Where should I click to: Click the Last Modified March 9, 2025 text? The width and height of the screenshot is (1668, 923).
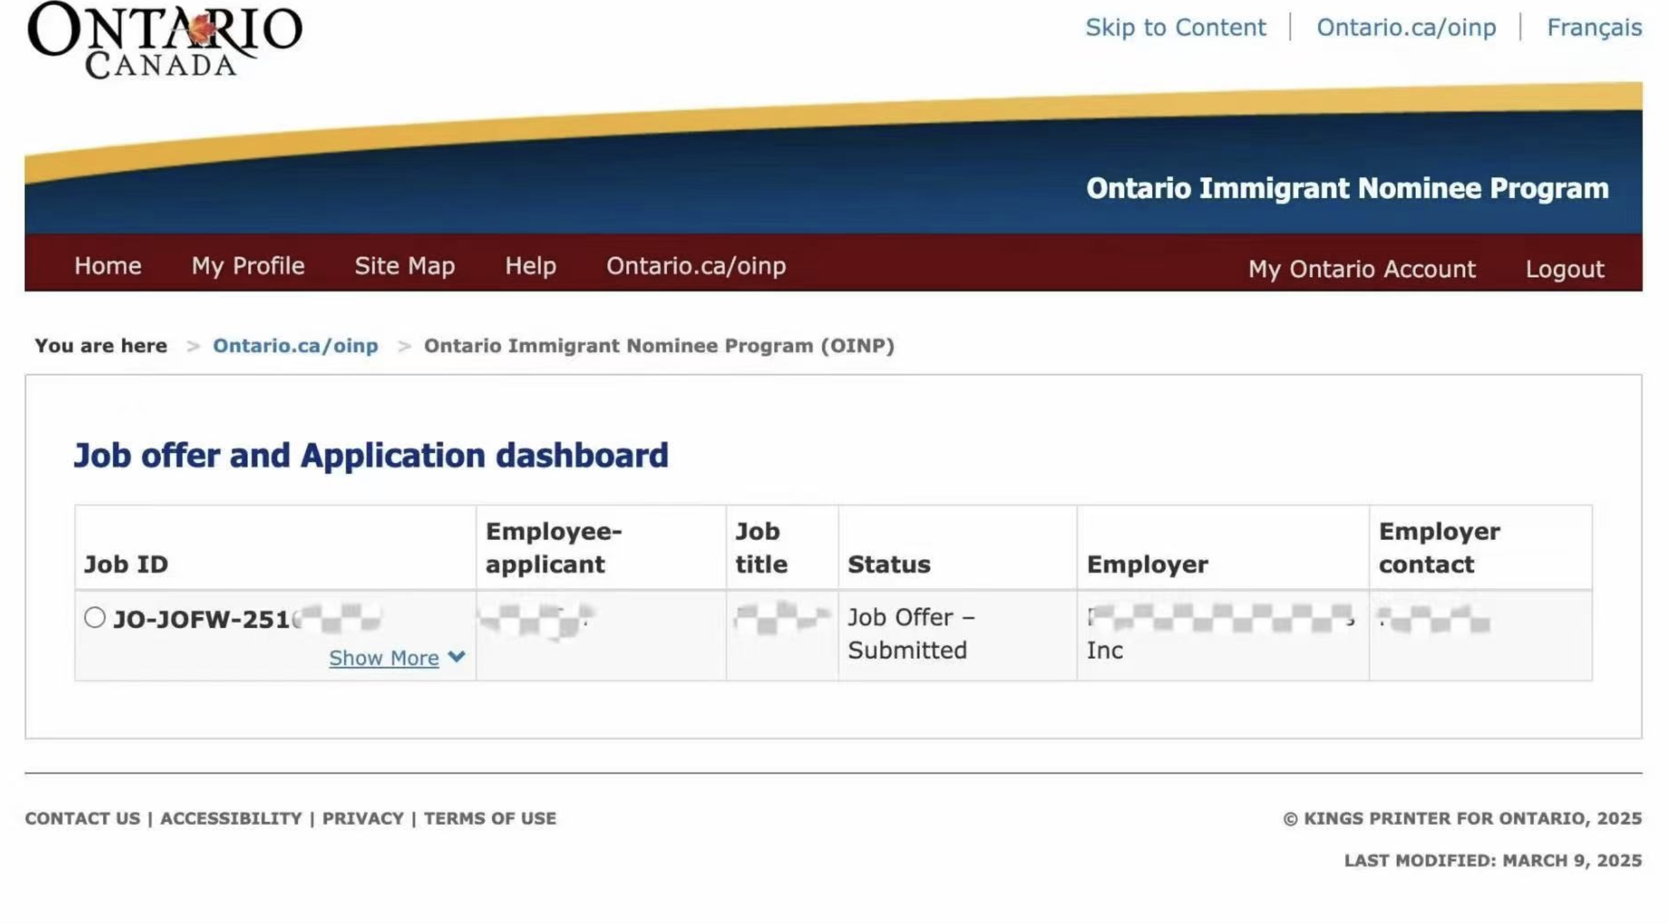(1493, 860)
